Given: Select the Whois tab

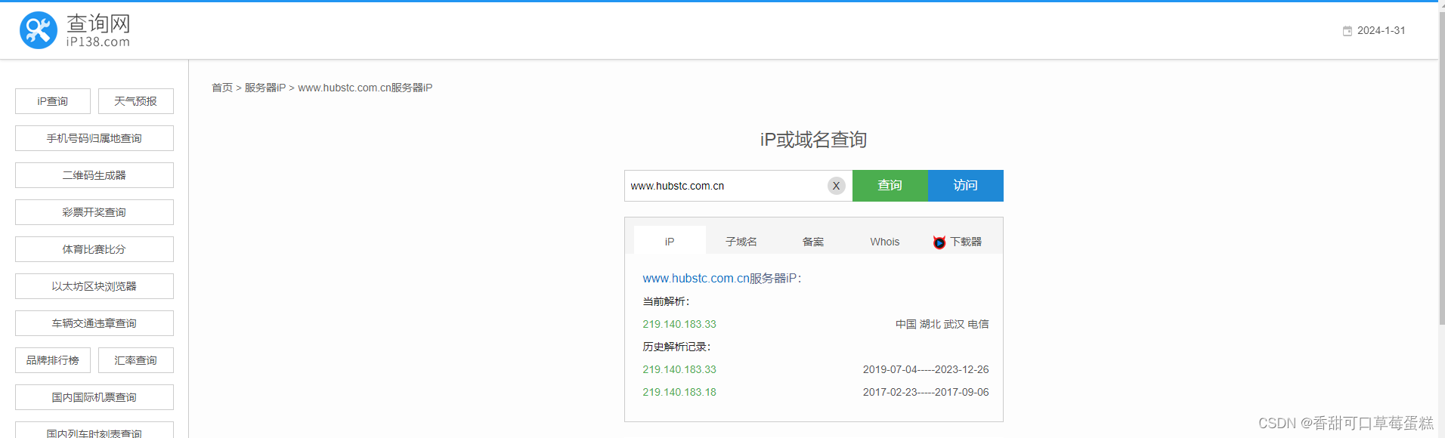Looking at the screenshot, I should point(884,242).
